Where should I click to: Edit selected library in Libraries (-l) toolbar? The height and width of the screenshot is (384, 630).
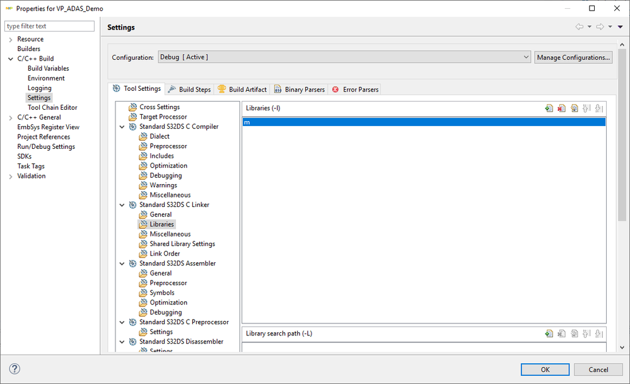(574, 108)
